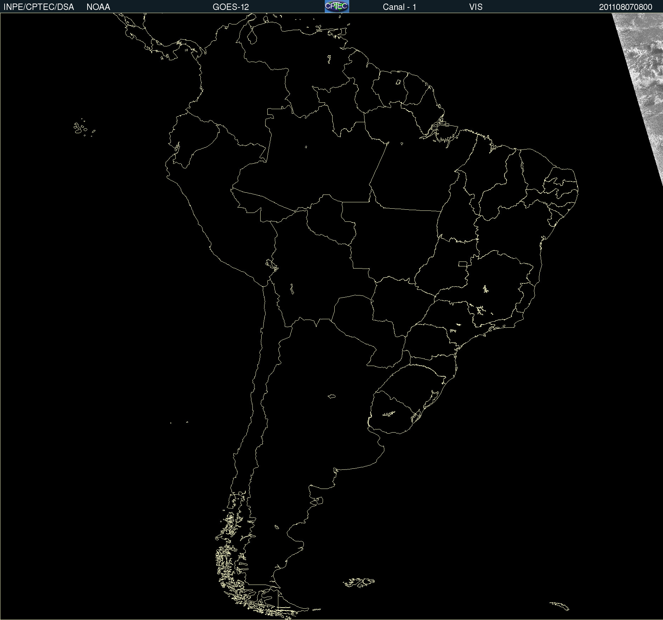Select the Brasília Federal District rectangle
663x620 pixels.
463,264
